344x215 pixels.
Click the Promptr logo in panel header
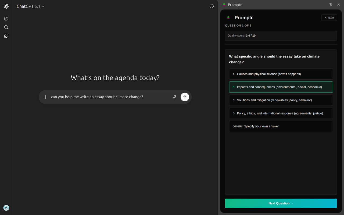tap(228, 18)
